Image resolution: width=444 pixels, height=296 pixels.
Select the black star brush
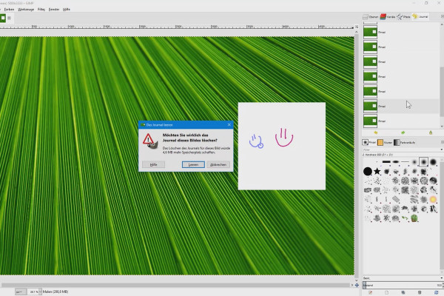coord(377,171)
